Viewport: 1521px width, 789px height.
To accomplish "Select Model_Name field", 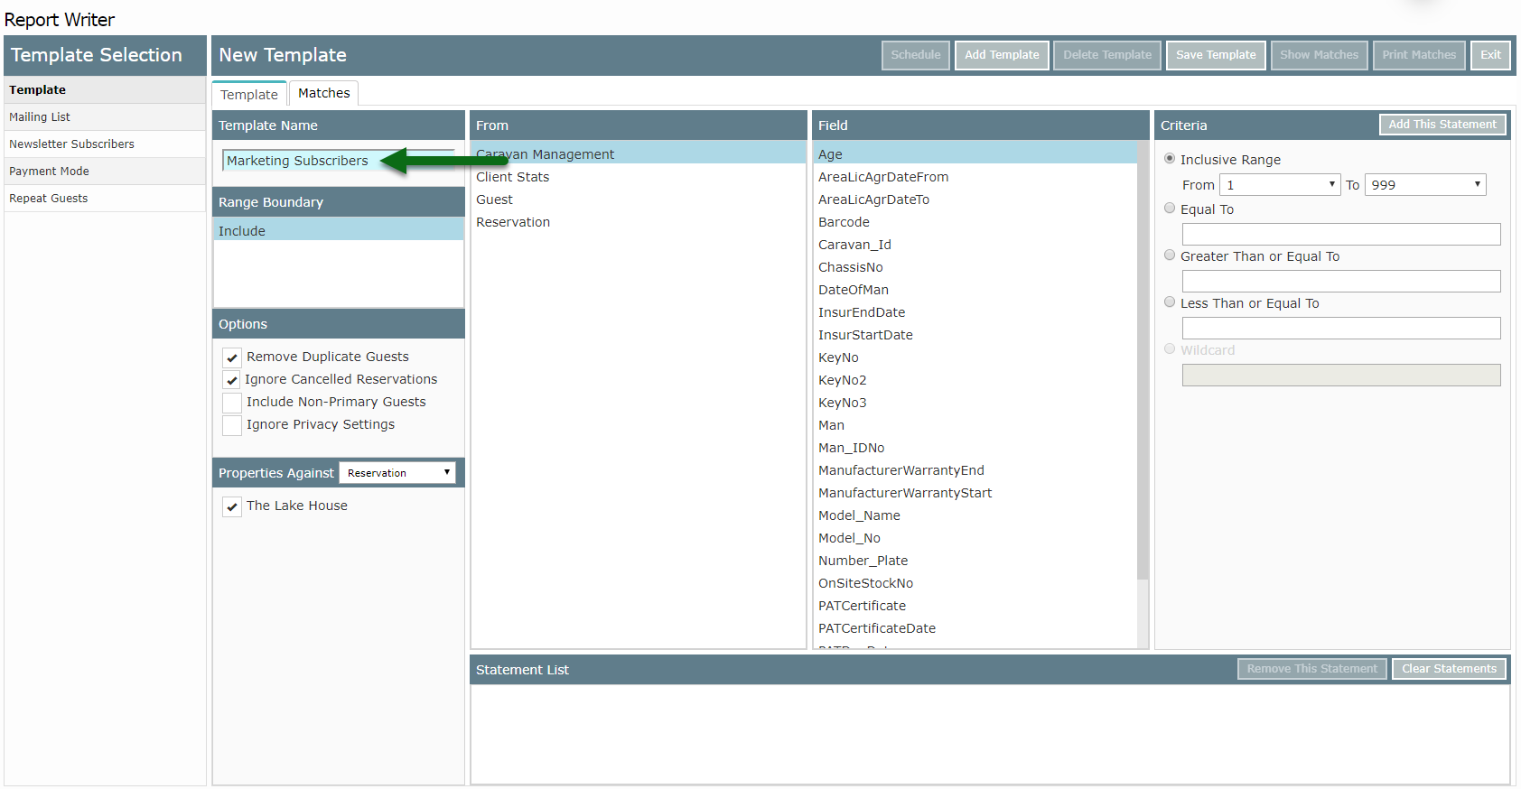I will pyautogui.click(x=975, y=515).
